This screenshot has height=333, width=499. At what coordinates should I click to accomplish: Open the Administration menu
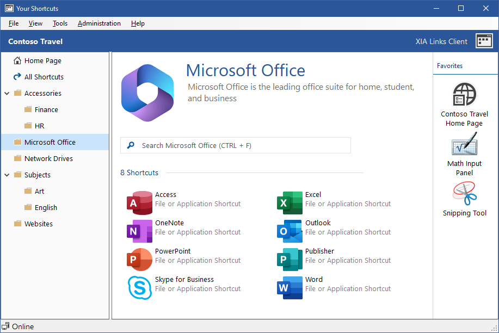click(x=99, y=23)
